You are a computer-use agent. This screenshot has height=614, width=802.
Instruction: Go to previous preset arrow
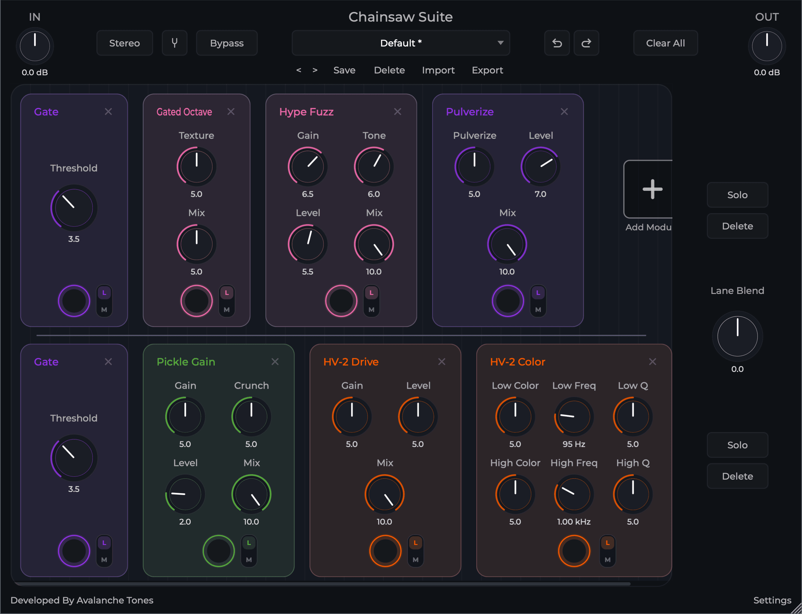tap(298, 70)
